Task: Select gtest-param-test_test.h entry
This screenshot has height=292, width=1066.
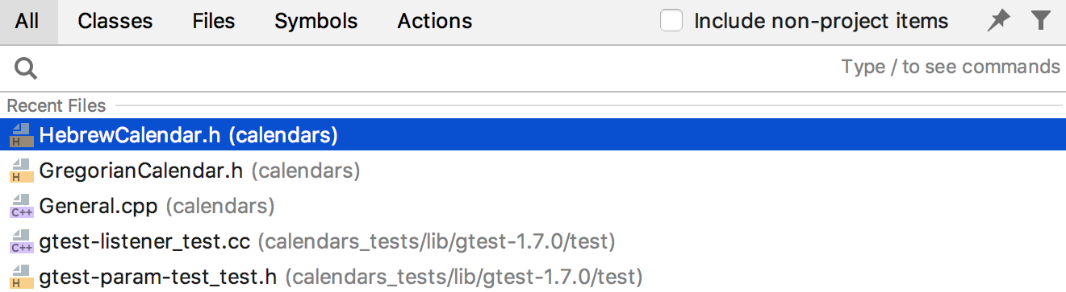Action: 533,276
